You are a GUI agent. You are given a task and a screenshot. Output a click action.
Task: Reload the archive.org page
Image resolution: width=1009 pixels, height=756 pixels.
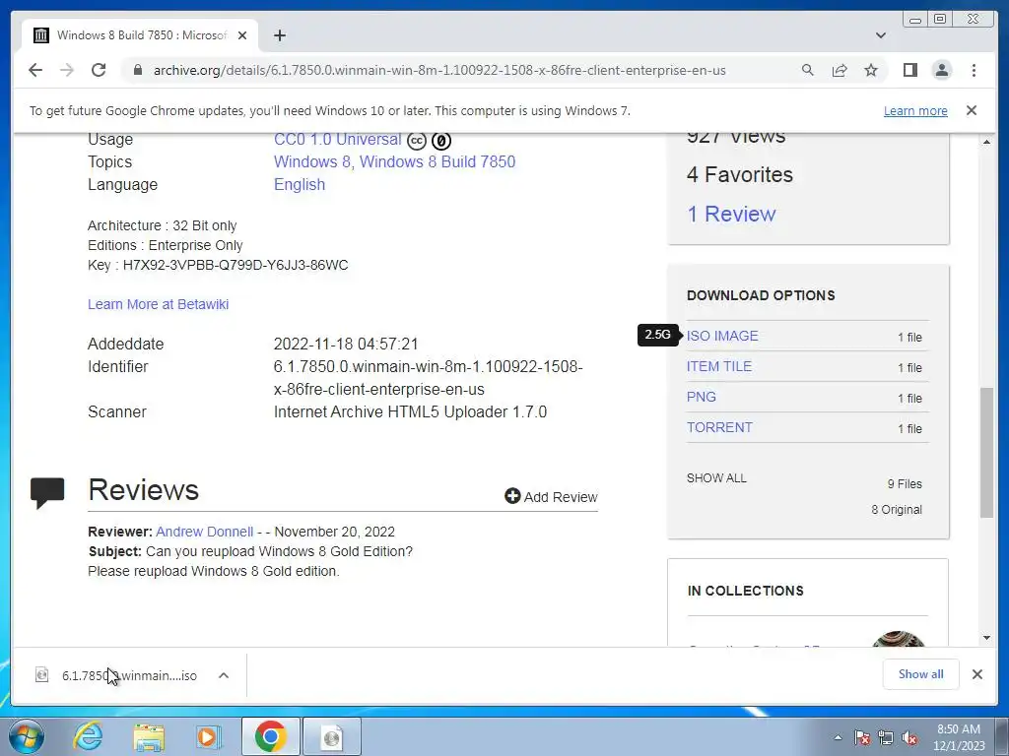pos(99,70)
